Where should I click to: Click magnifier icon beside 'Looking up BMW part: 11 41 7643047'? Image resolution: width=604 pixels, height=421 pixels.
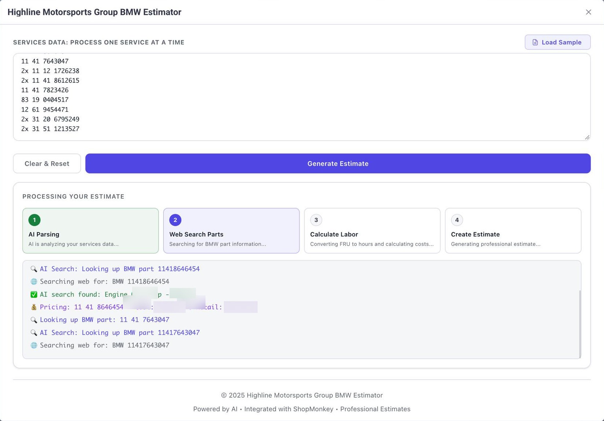34,320
